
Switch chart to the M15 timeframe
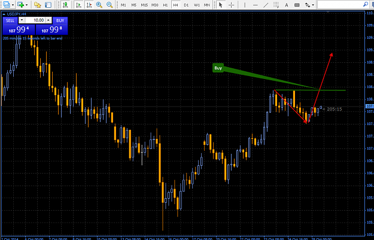(144, 5)
